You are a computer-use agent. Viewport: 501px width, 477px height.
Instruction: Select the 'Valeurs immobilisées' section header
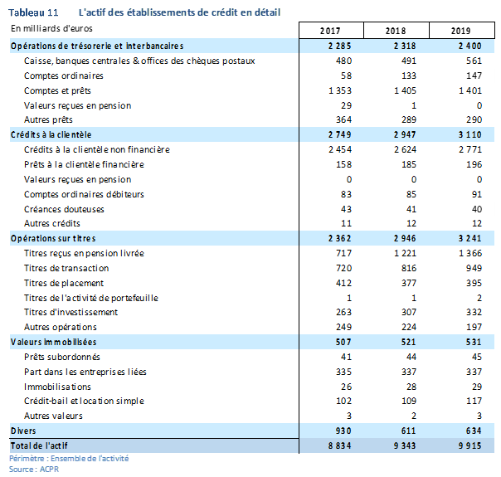53,342
